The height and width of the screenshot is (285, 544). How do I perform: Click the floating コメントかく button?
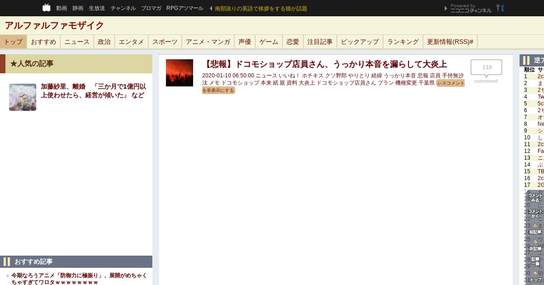[535, 214]
